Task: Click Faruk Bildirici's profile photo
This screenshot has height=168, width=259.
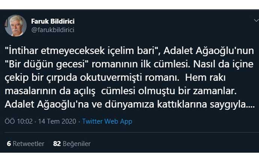Action: 15,26
